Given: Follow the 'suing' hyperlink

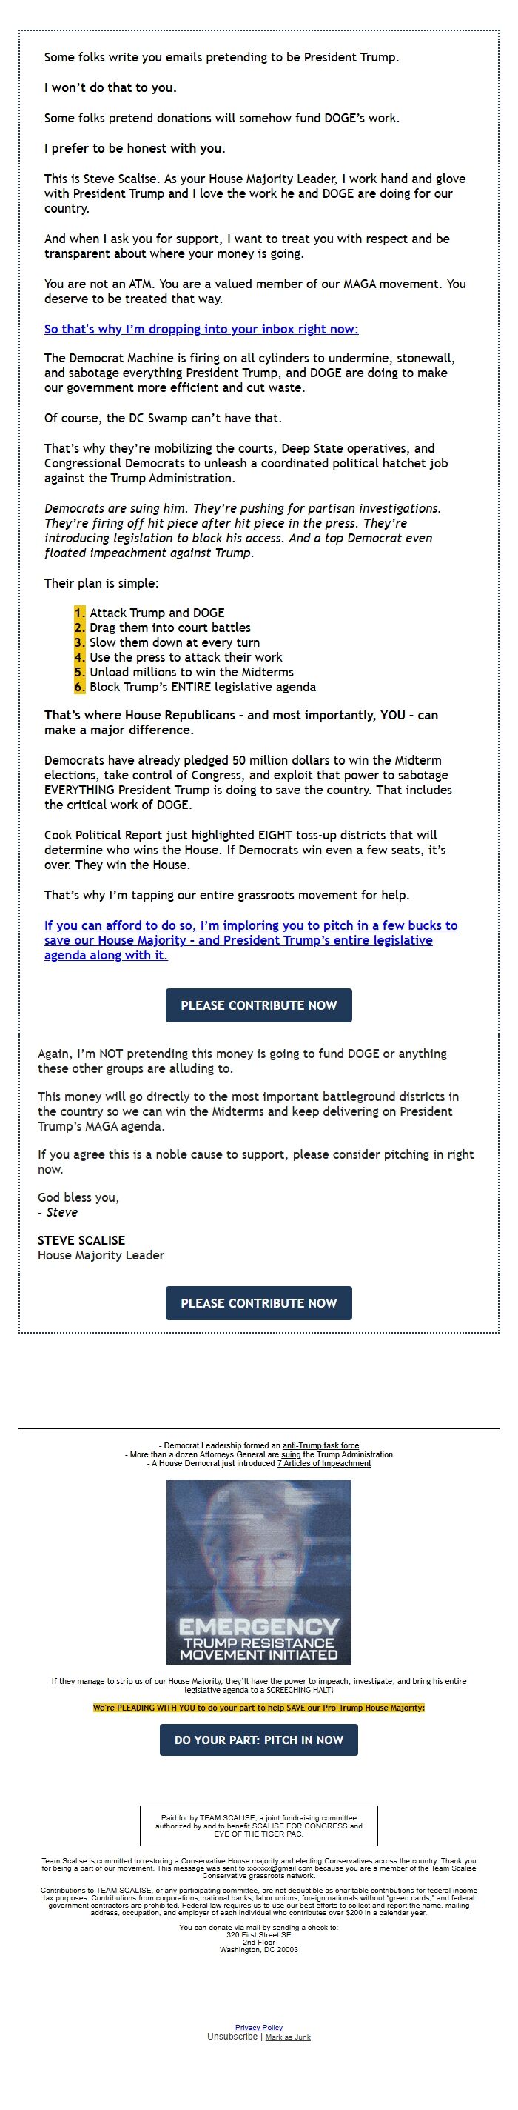Looking at the screenshot, I should (291, 1455).
